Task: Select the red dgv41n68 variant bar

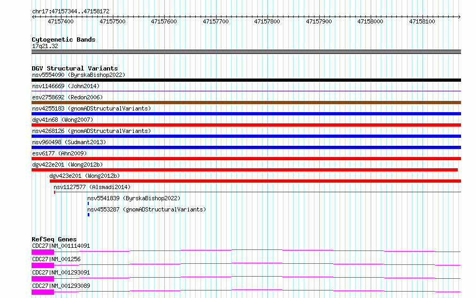Action: [x=246, y=125]
